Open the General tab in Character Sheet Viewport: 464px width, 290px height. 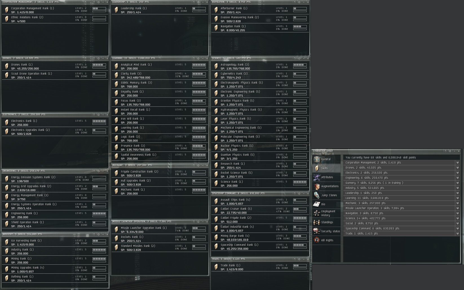click(x=326, y=159)
